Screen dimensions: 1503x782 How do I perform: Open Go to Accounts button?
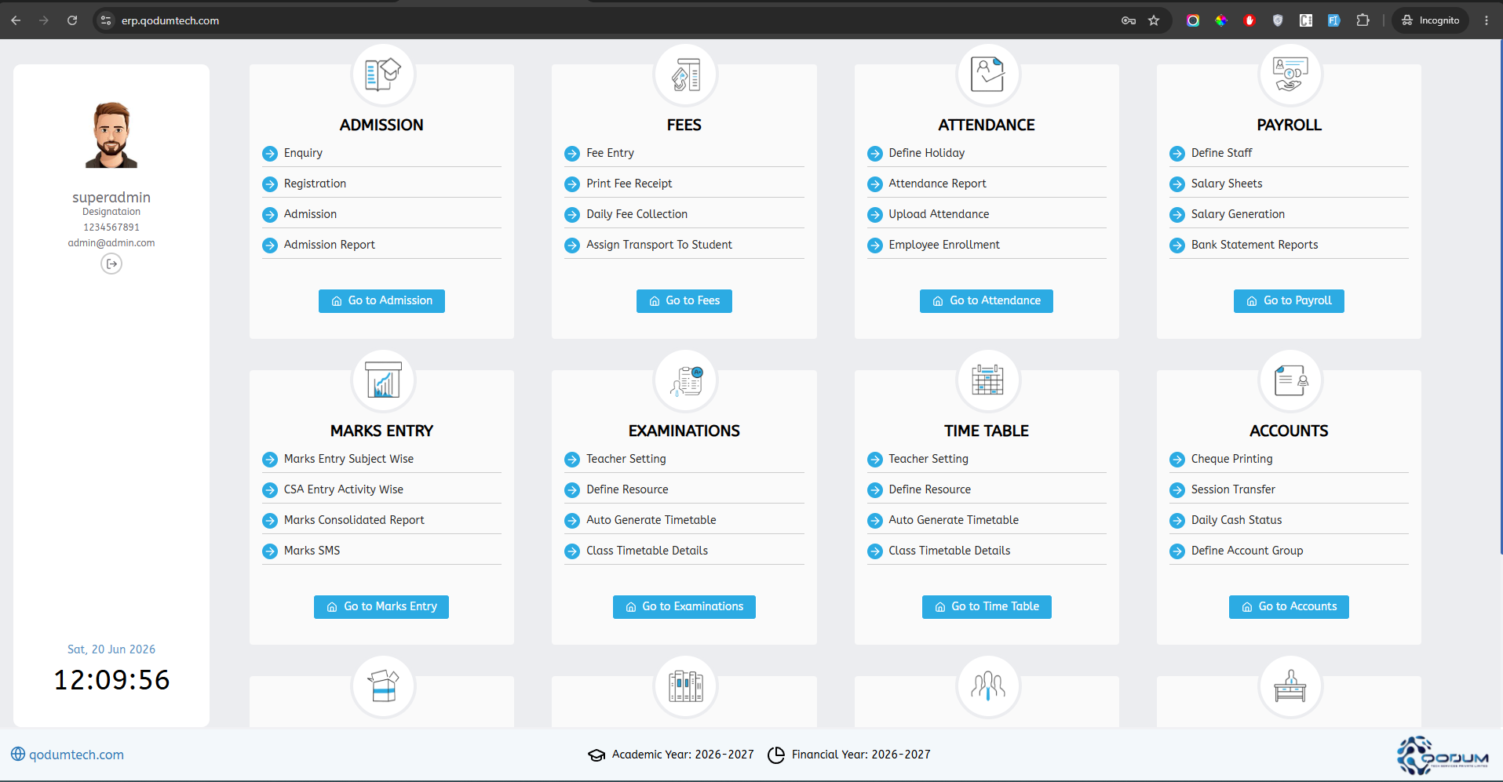click(x=1289, y=607)
